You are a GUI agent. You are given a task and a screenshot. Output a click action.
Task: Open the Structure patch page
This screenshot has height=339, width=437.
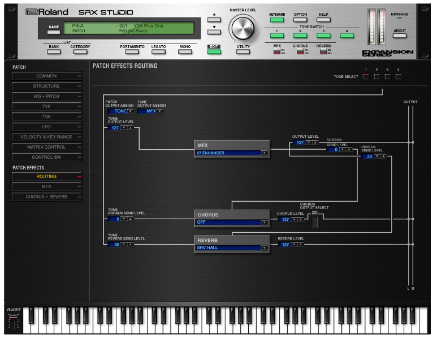point(46,86)
